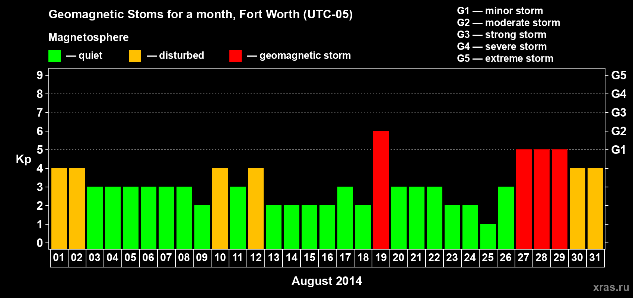Image resolution: width=633 pixels, height=298 pixels.
Task: Click the green bar for day 17
Action: [345, 218]
